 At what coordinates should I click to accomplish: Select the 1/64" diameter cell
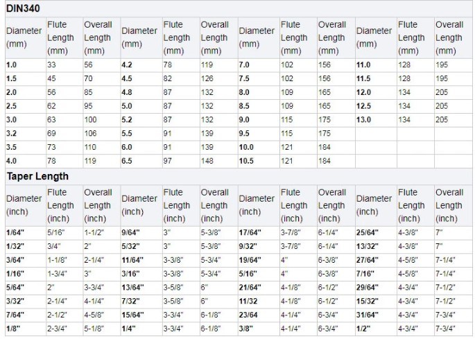[15, 232]
